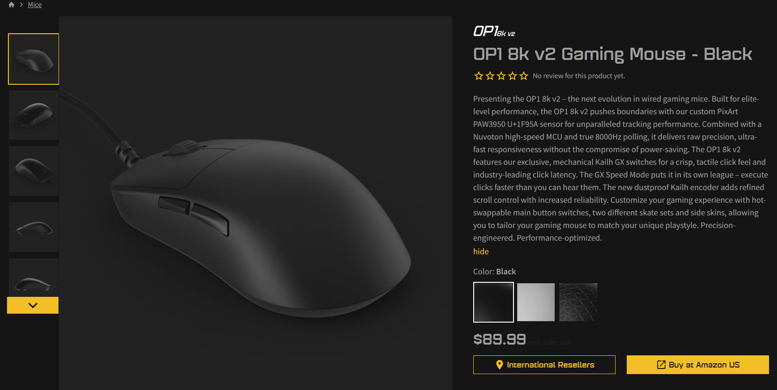Viewport: 777px width, 390px height.
Task: Click the OP1 8k v2 logo
Action: pyautogui.click(x=494, y=31)
